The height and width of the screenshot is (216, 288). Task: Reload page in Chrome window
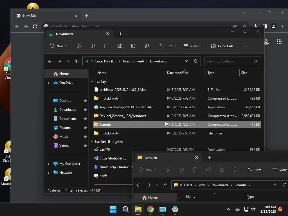pos(35,26)
